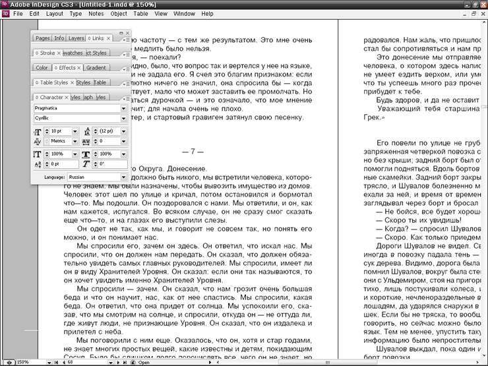This screenshot has width=488, height=366.
Task: Click the Kerning icon in Character panel
Action: 38,142
